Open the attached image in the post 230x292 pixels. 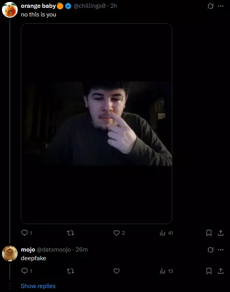tap(96, 124)
